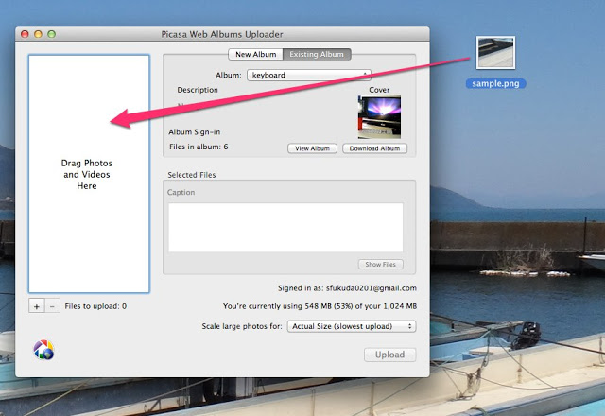Click inside the Caption text field
The height and width of the screenshot is (416, 605).
click(285, 227)
